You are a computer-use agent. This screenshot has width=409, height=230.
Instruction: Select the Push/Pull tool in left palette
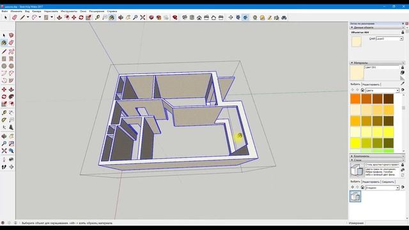[12, 89]
